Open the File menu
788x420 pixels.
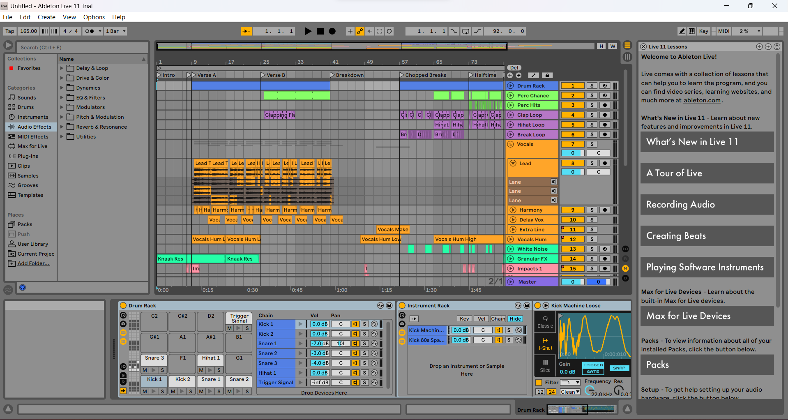[x=7, y=17]
